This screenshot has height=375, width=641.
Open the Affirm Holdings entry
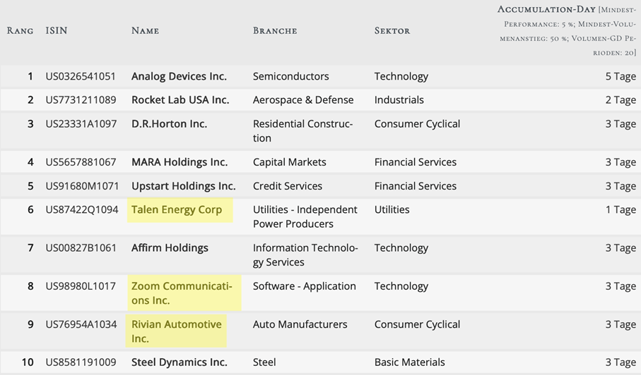click(x=170, y=248)
